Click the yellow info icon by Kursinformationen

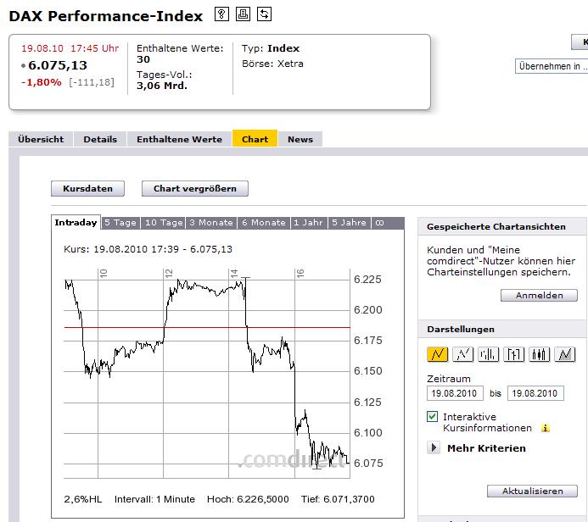(x=546, y=428)
